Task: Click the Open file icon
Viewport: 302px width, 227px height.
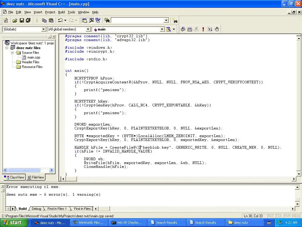Action: 15,20
